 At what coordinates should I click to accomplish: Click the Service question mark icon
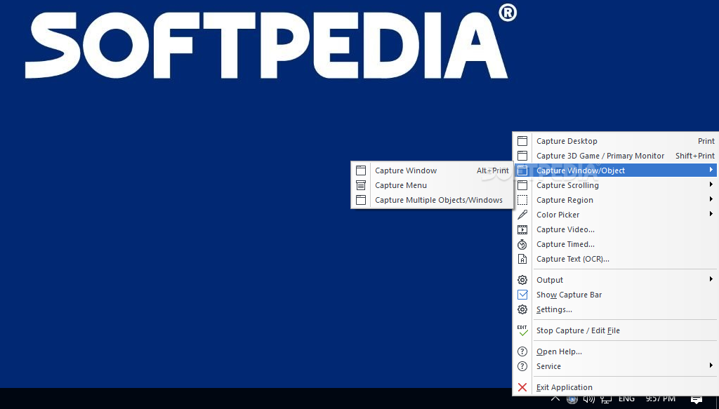click(x=522, y=366)
